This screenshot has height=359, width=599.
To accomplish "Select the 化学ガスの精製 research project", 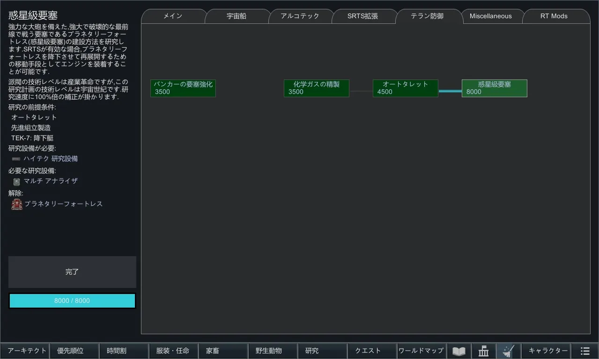I will (x=316, y=88).
